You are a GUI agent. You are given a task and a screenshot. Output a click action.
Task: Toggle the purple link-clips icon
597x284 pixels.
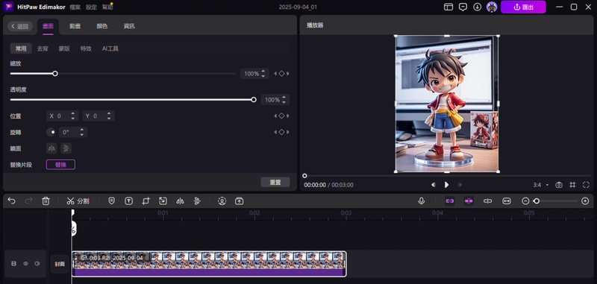point(450,201)
